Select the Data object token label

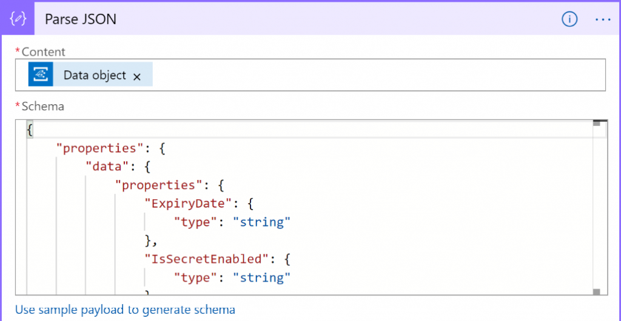tap(95, 75)
